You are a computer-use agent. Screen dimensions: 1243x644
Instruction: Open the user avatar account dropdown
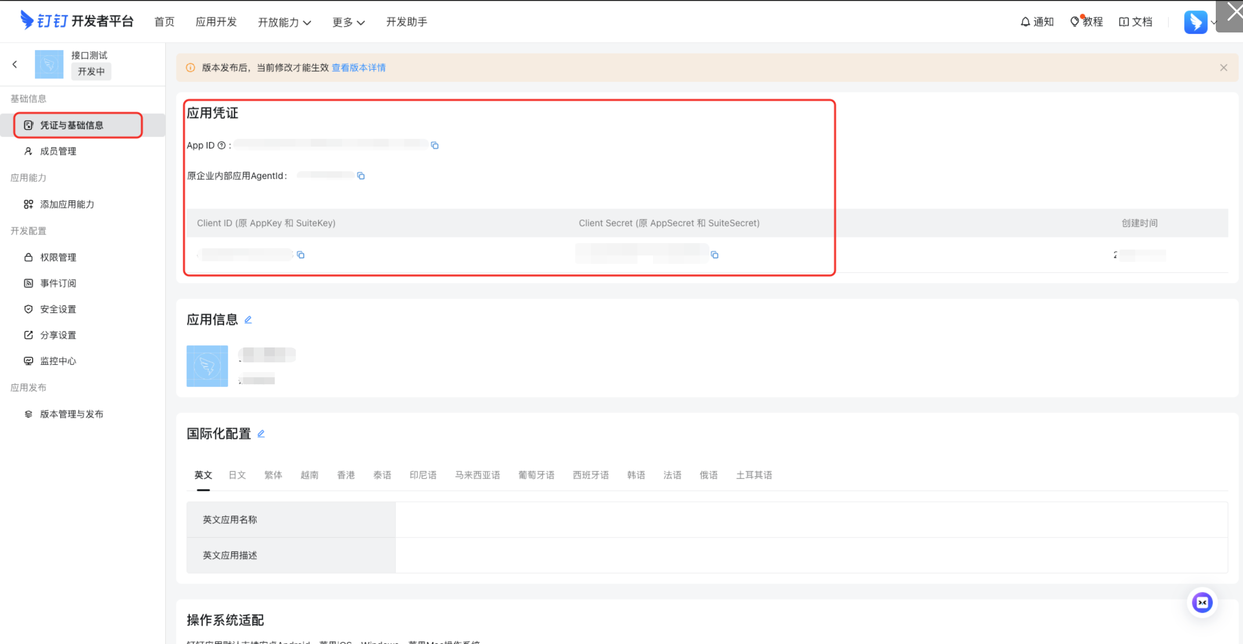(1196, 22)
